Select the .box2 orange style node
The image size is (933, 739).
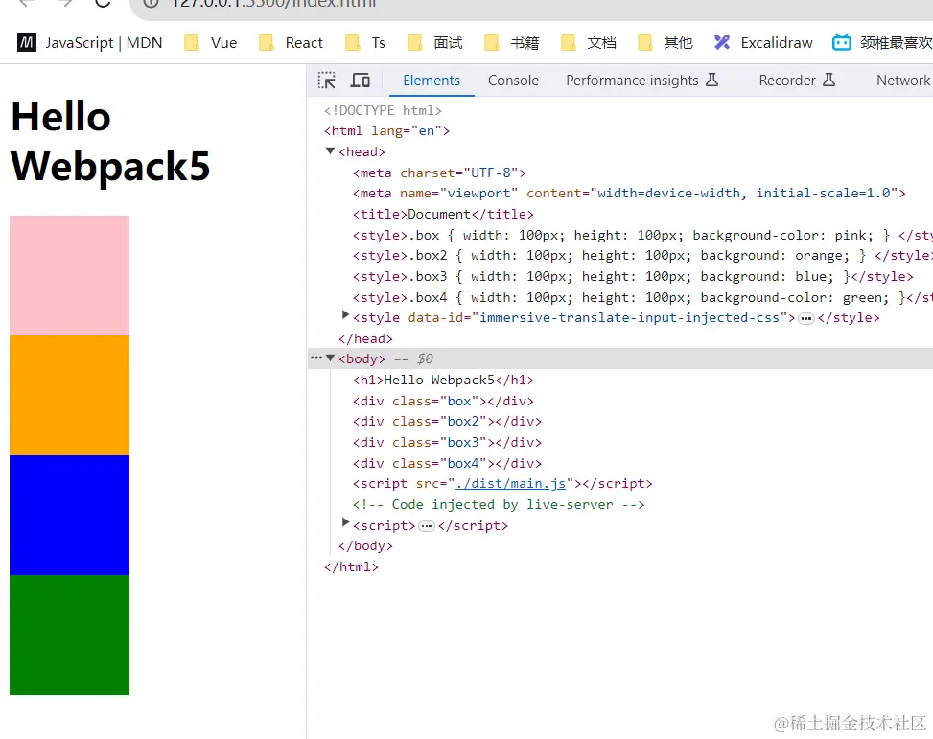point(642,255)
